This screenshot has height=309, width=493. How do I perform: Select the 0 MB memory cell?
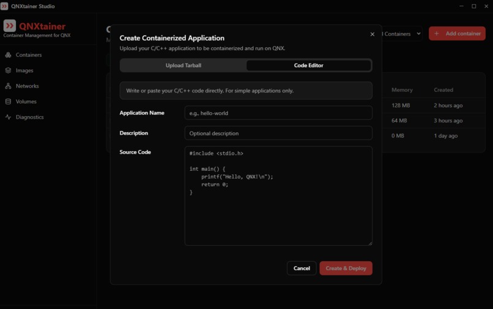[x=398, y=136]
